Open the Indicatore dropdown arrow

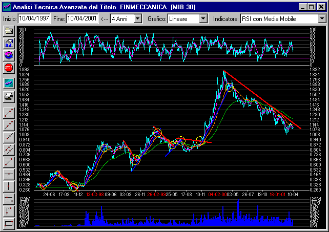tap(322, 18)
